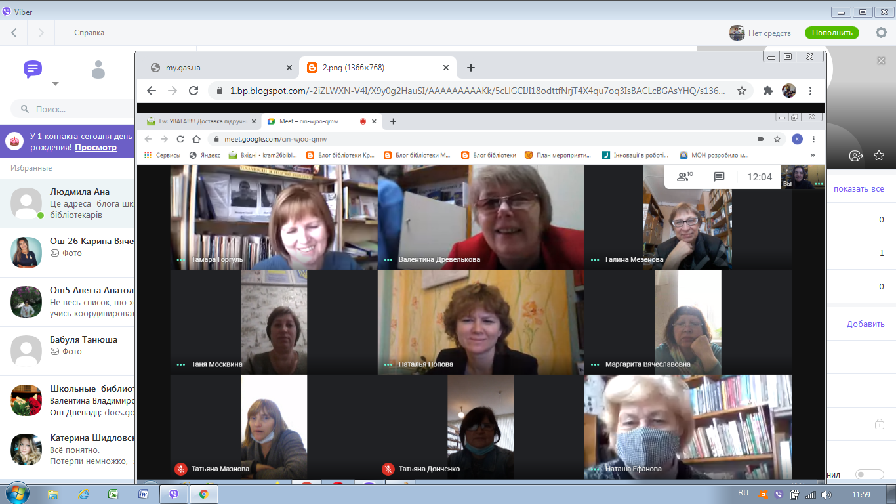Click the Добавить link in Viber panel

(865, 324)
